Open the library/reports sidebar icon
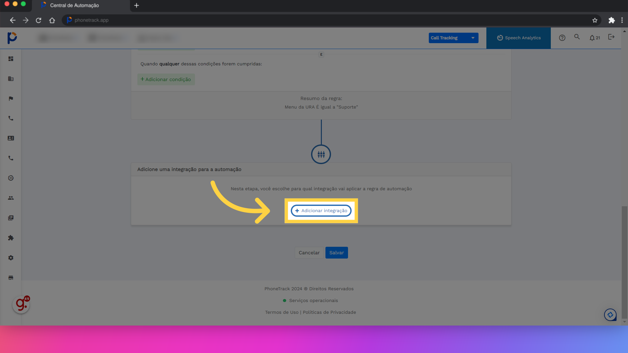 (x=11, y=218)
